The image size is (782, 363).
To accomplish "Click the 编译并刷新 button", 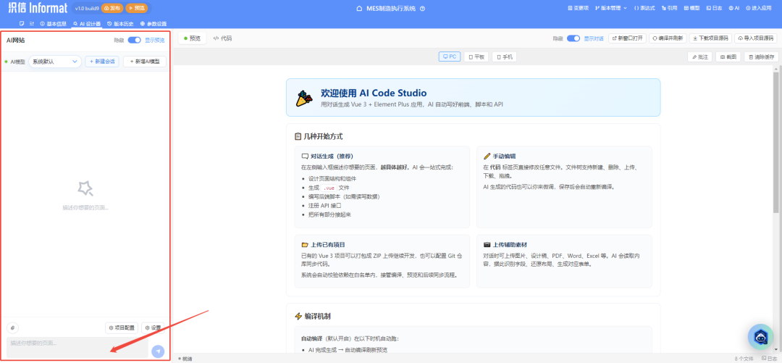I will click(x=668, y=38).
